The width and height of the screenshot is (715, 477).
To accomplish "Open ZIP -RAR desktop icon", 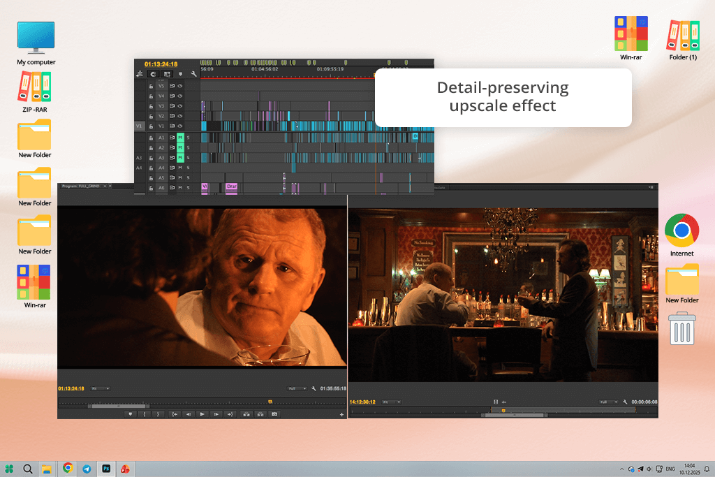I will tap(35, 93).
